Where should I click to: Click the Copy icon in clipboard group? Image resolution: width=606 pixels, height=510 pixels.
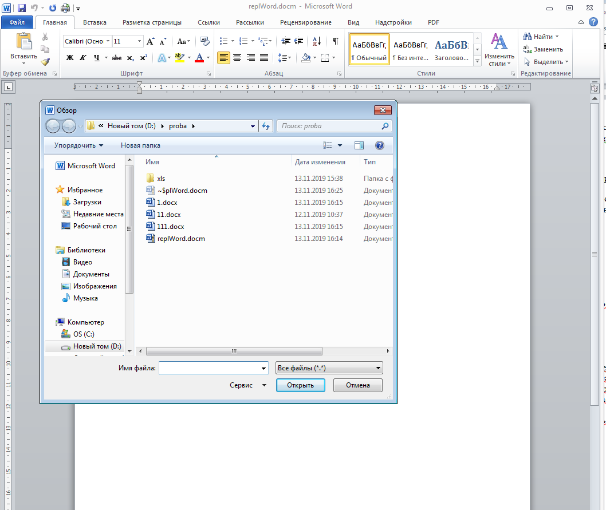click(x=45, y=49)
